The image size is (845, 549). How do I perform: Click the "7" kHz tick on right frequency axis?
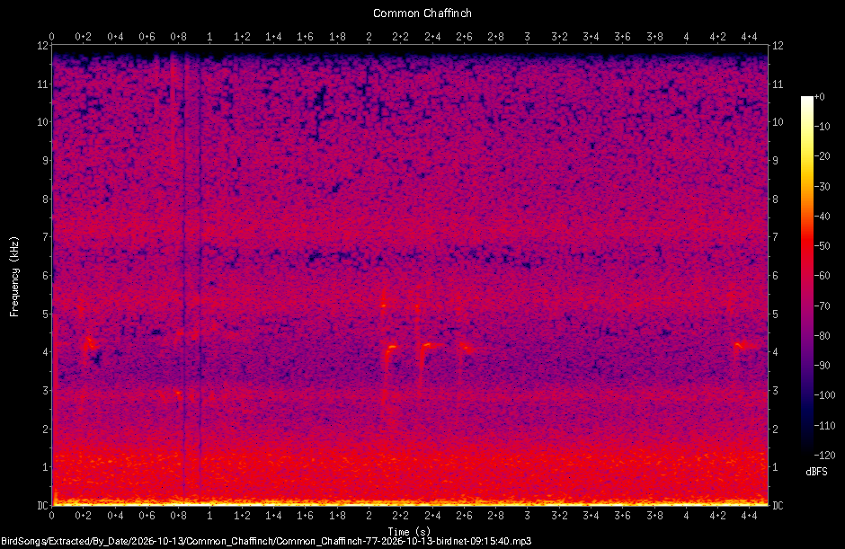coord(775,237)
